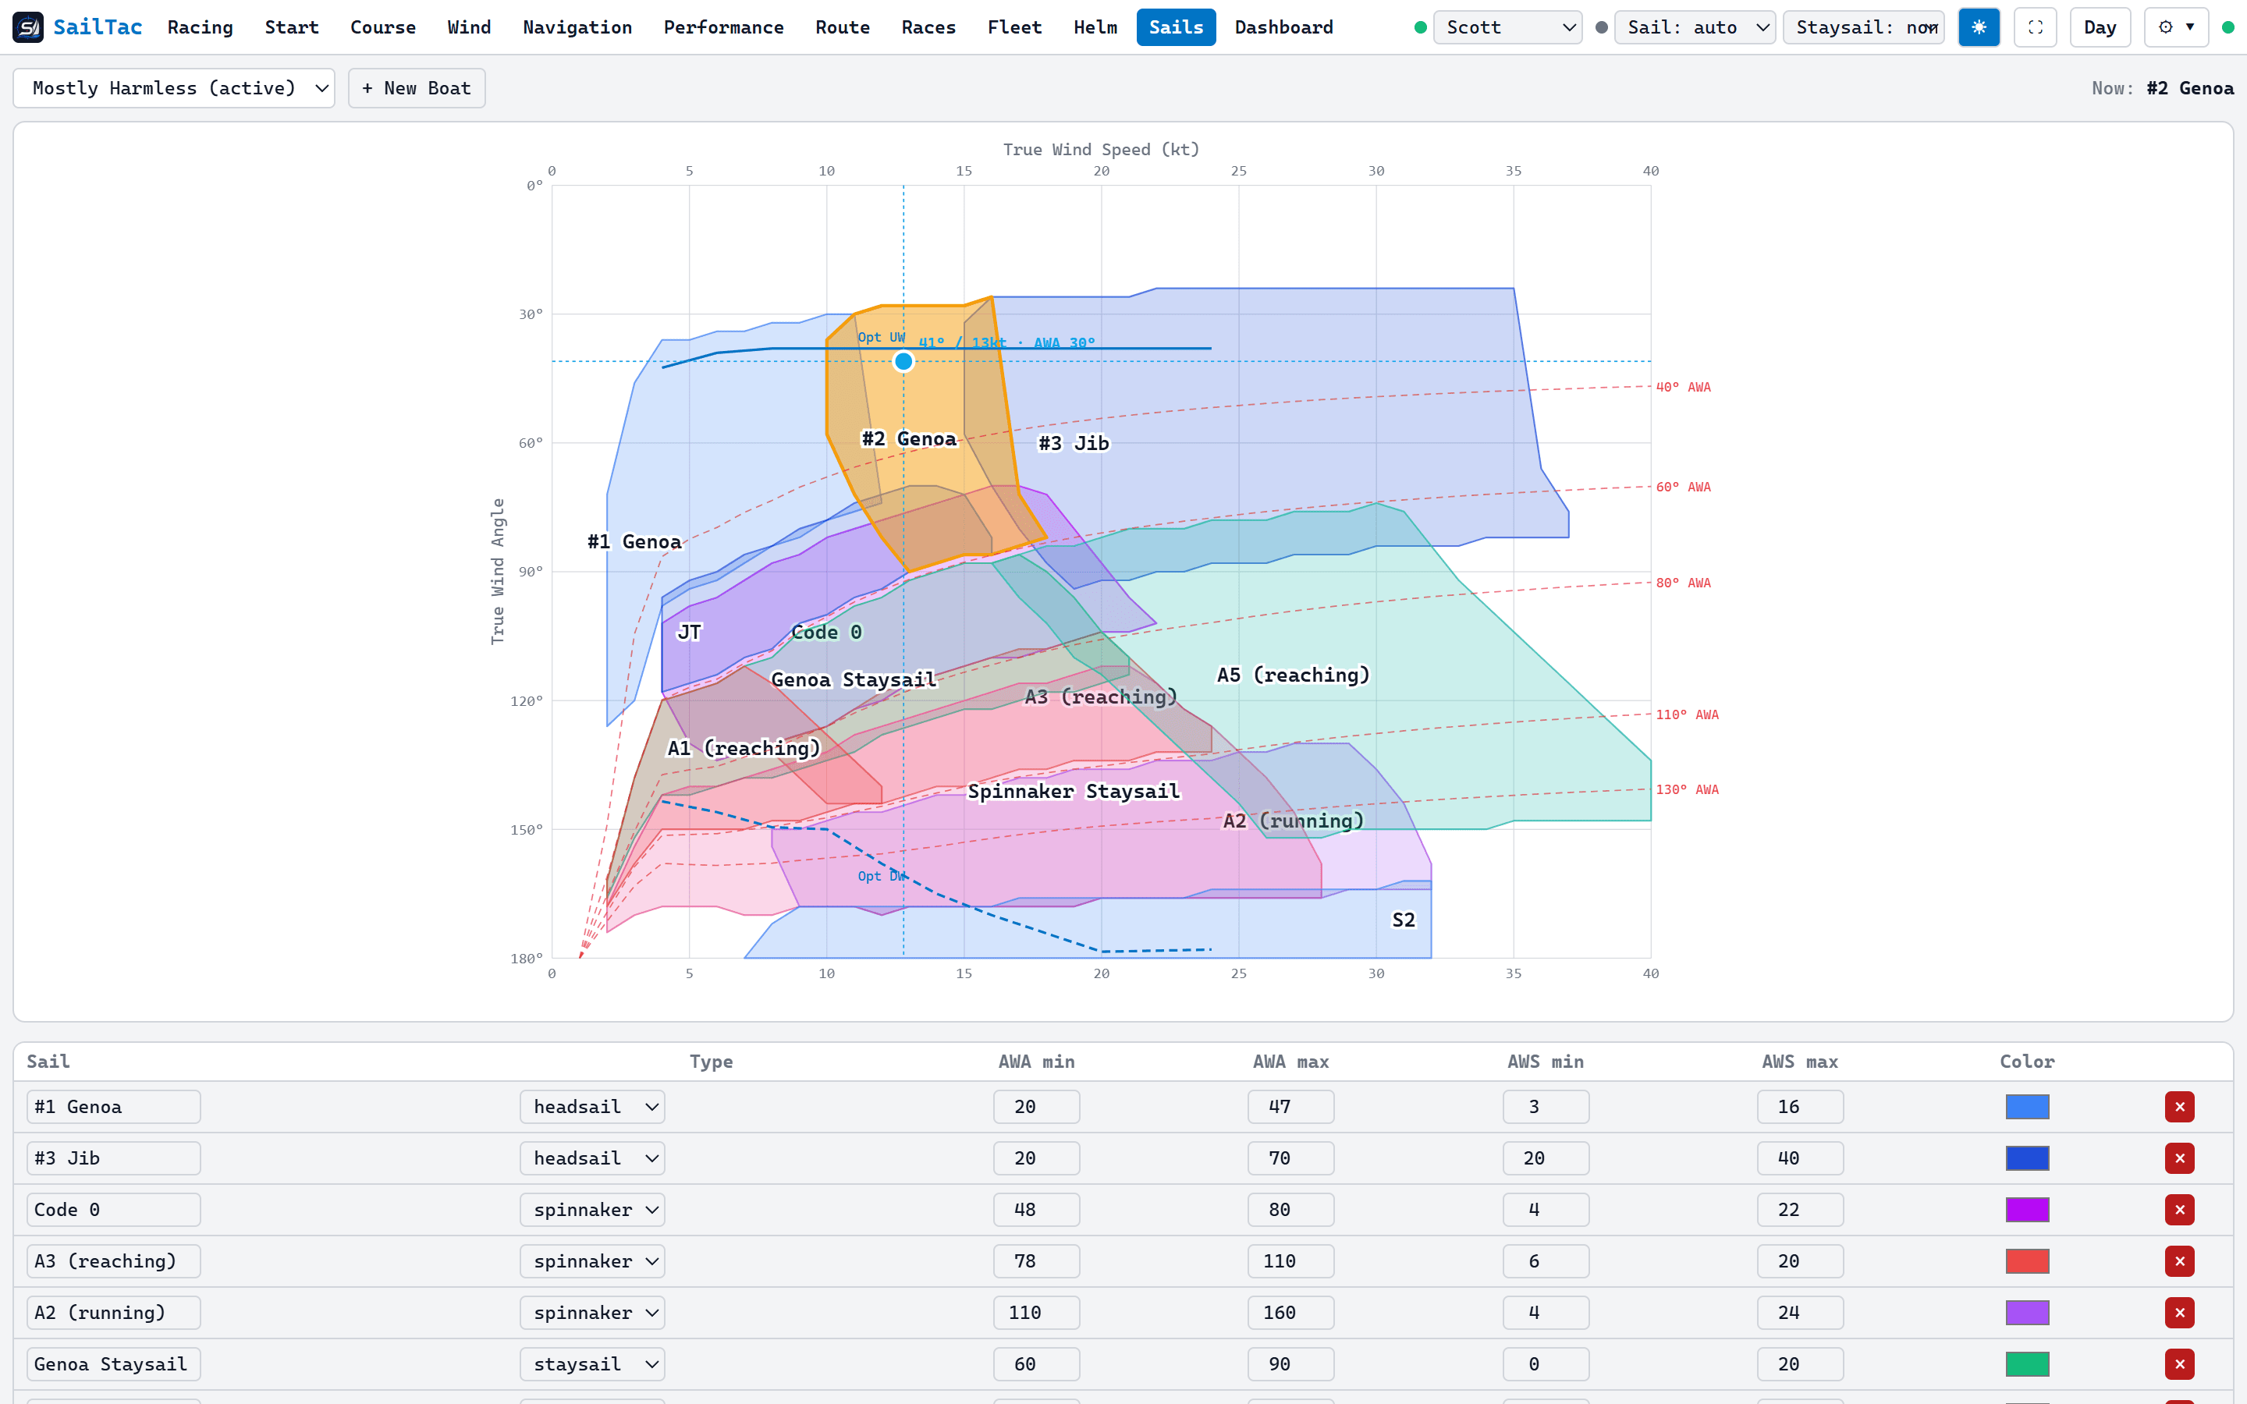Screen dimensions: 2247x1404
Task: Open the Staysail selection dropdown
Action: [x=1863, y=27]
